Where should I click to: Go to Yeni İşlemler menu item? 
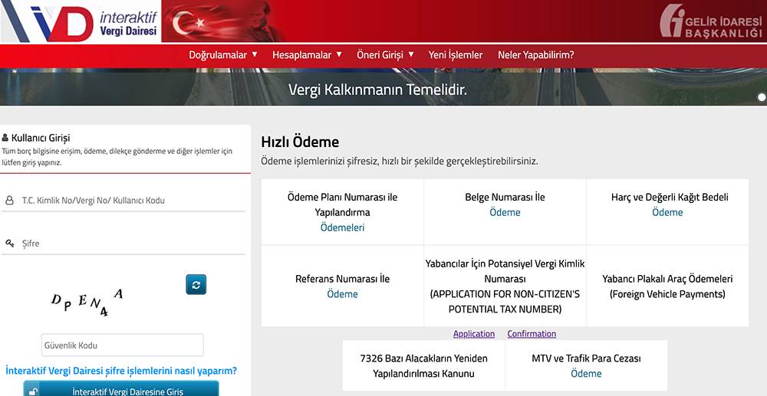tap(456, 55)
